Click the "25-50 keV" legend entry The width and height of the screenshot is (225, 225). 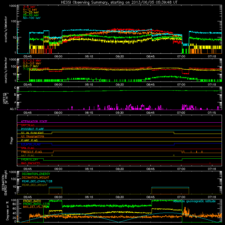(31, 15)
